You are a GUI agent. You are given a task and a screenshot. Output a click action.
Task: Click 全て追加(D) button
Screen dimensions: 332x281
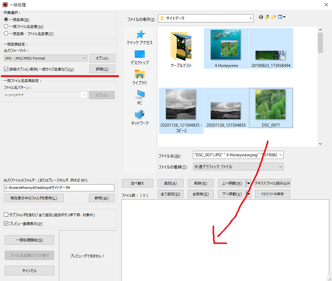point(171,194)
